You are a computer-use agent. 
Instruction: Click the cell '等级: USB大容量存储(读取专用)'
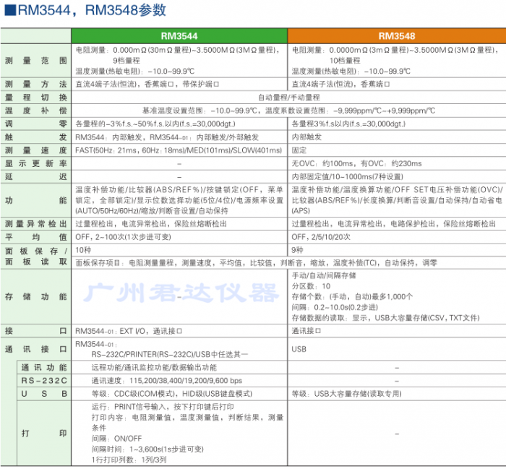click(x=346, y=394)
